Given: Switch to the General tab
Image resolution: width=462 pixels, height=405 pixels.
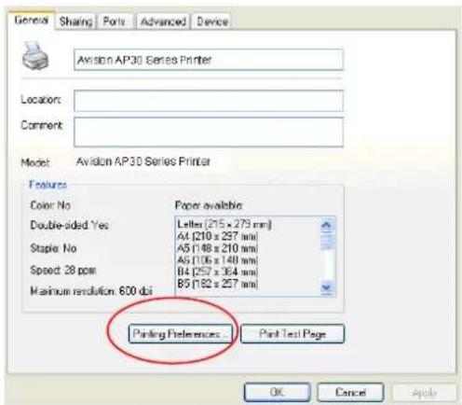Looking at the screenshot, I should pos(32,21).
